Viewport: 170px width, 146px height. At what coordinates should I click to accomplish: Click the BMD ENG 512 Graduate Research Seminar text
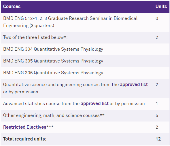point(70,22)
